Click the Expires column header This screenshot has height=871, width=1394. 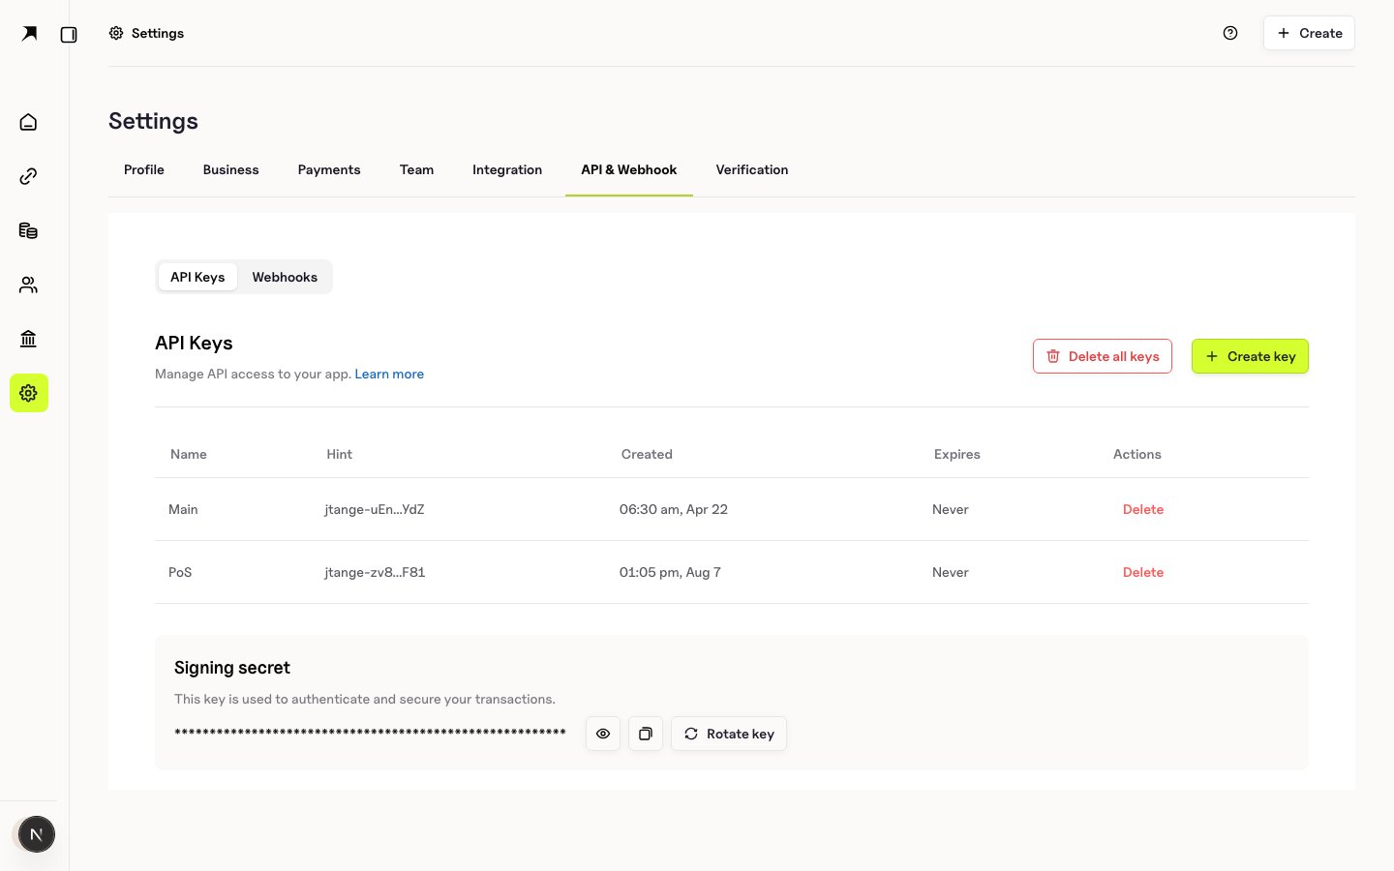coord(957,454)
